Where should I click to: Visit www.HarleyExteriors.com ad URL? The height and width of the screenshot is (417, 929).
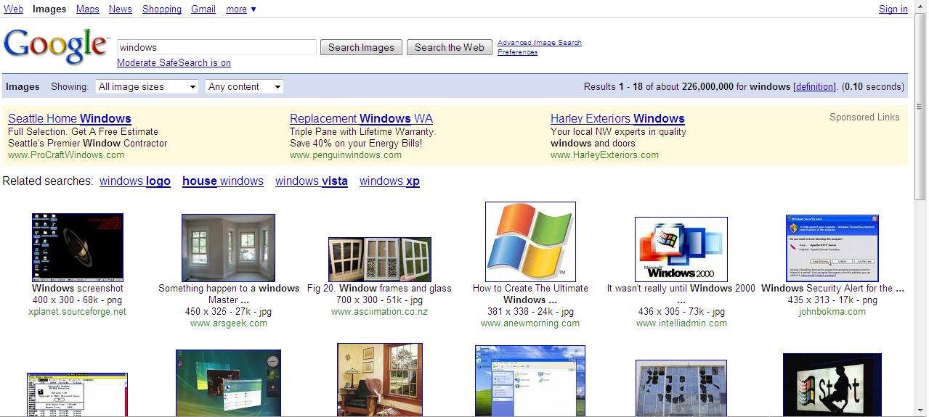pos(604,154)
